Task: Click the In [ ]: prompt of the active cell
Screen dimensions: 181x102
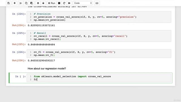Action: pos(20,76)
